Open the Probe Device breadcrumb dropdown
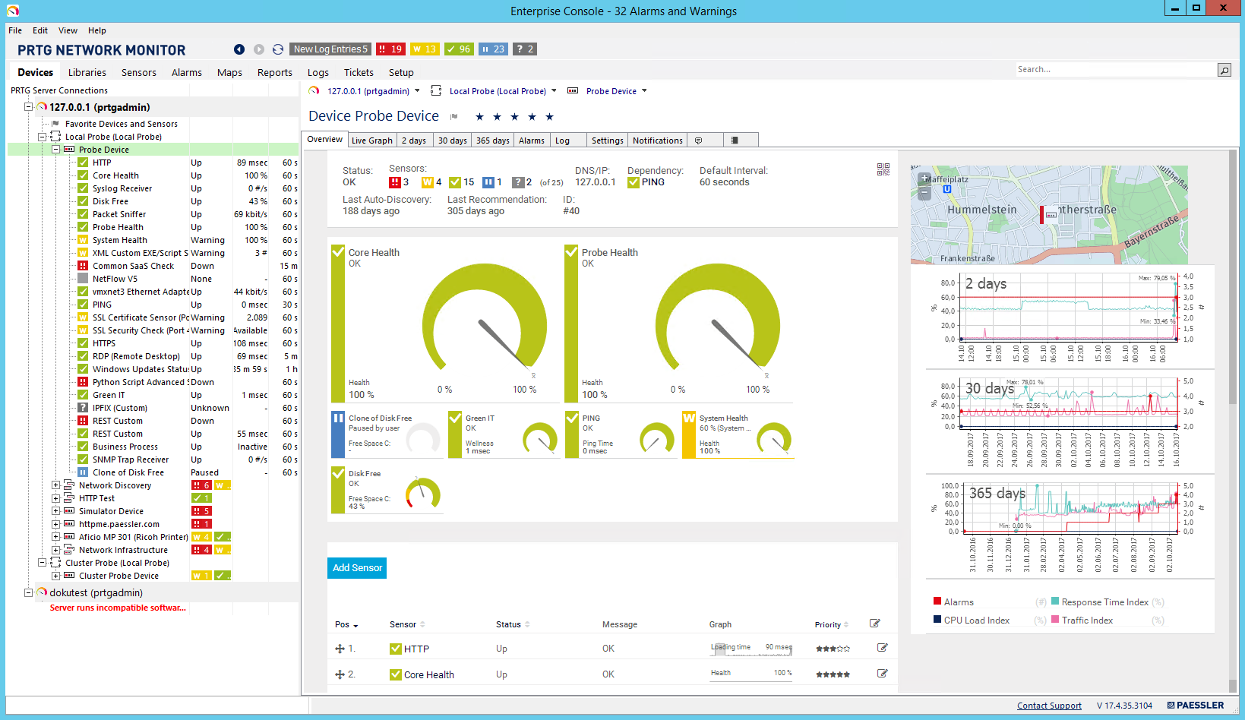 tap(644, 91)
